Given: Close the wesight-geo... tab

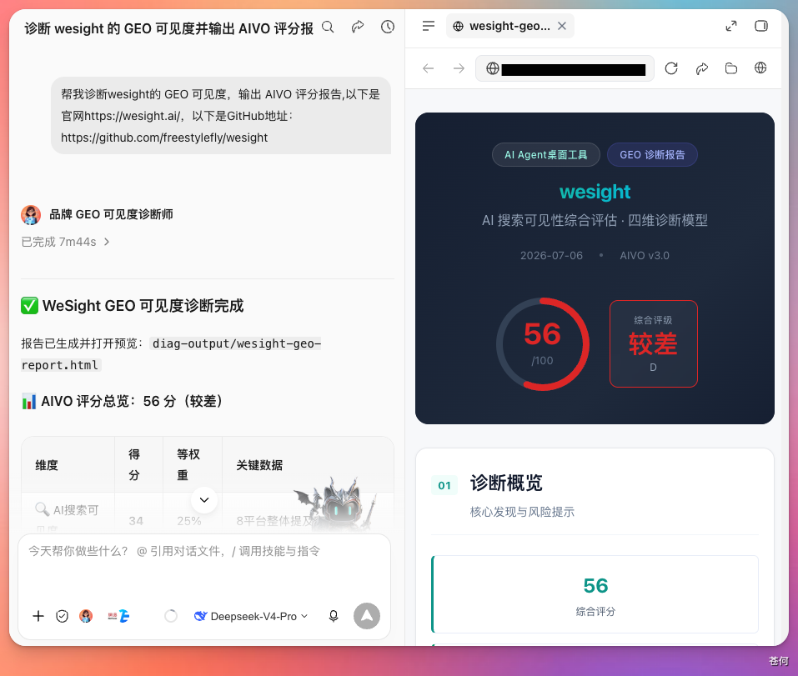Looking at the screenshot, I should 562,26.
